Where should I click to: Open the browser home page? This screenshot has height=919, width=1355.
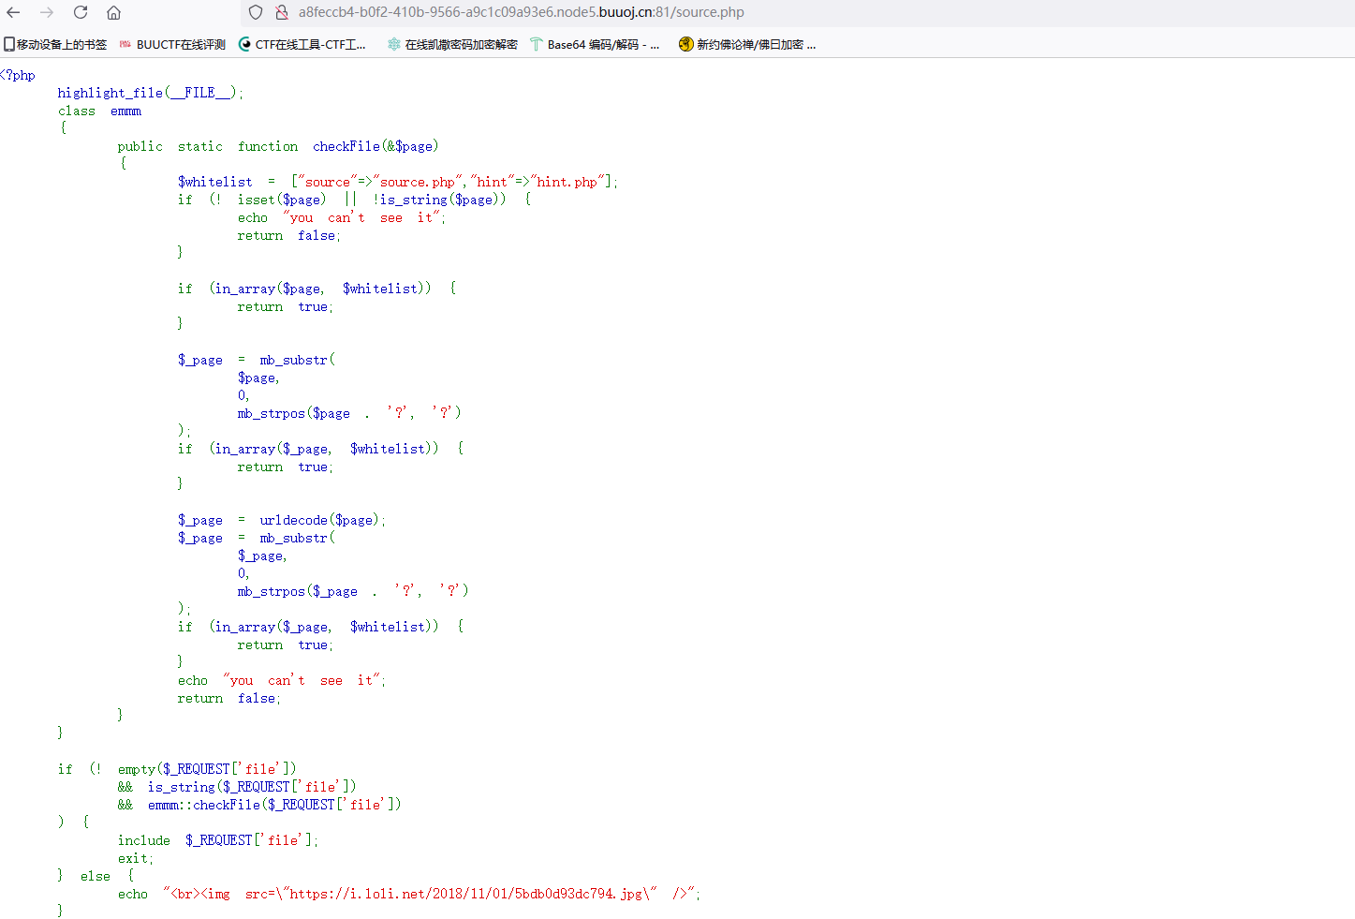113,12
